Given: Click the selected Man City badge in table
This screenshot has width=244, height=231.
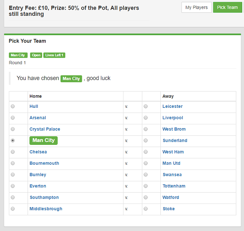Looking at the screenshot, I should point(43,140).
